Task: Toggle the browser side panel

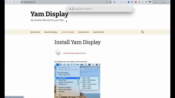Action: point(146,2)
